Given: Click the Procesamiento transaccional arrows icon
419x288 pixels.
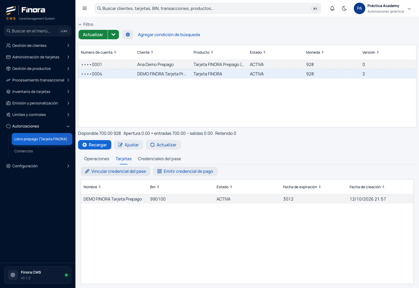Looking at the screenshot, I should [x=8, y=80].
